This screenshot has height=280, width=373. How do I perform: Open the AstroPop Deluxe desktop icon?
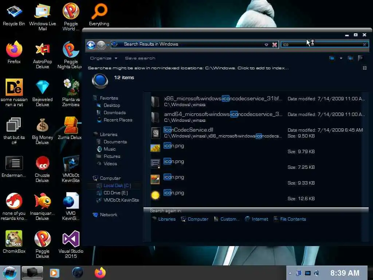pyautogui.click(x=42, y=55)
